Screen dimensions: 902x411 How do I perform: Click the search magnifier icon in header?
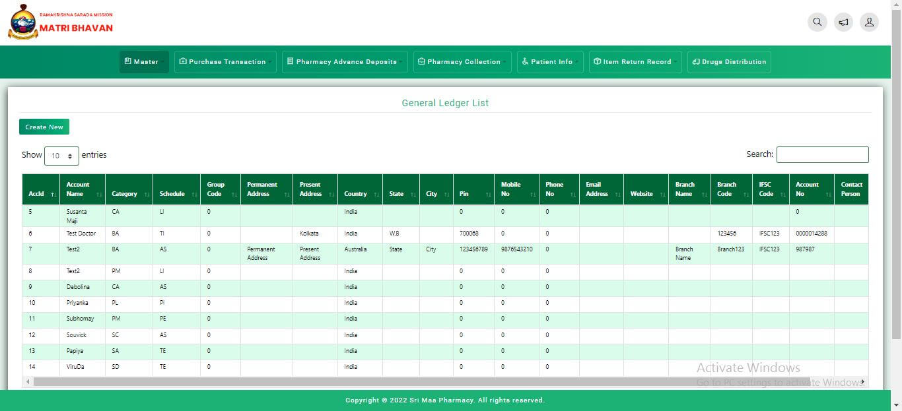[x=817, y=22]
